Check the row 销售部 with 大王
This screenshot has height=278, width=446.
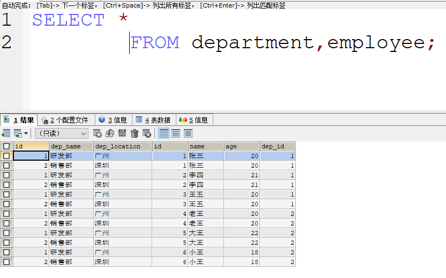6,243
